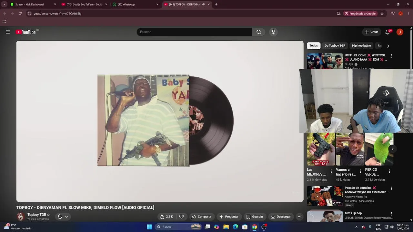Open Microsoft Store from the taskbar

(x=245, y=227)
